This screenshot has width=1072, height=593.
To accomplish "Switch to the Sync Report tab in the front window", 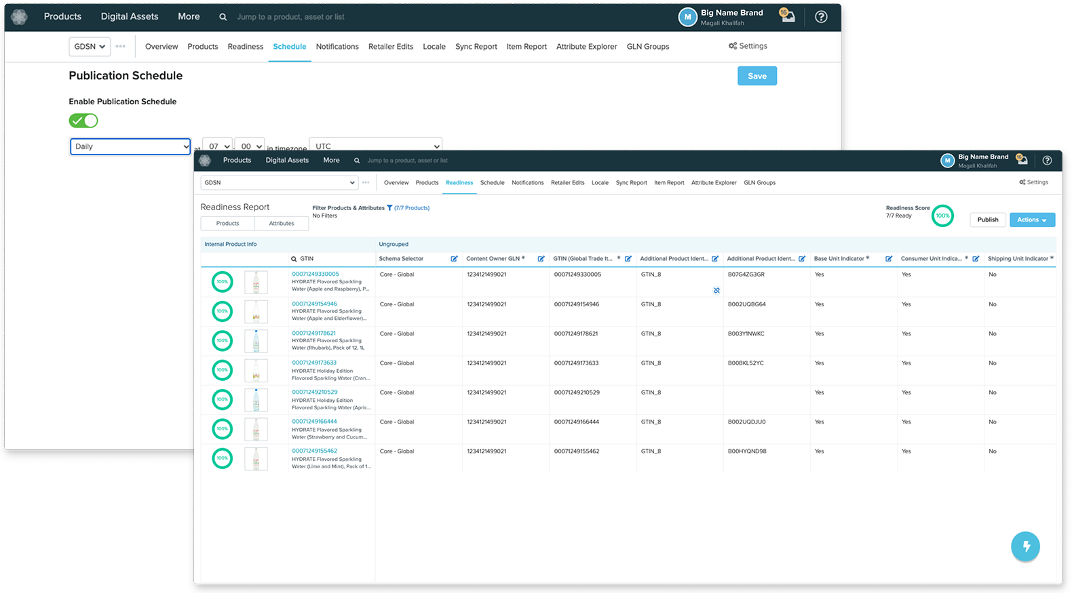I will click(631, 183).
